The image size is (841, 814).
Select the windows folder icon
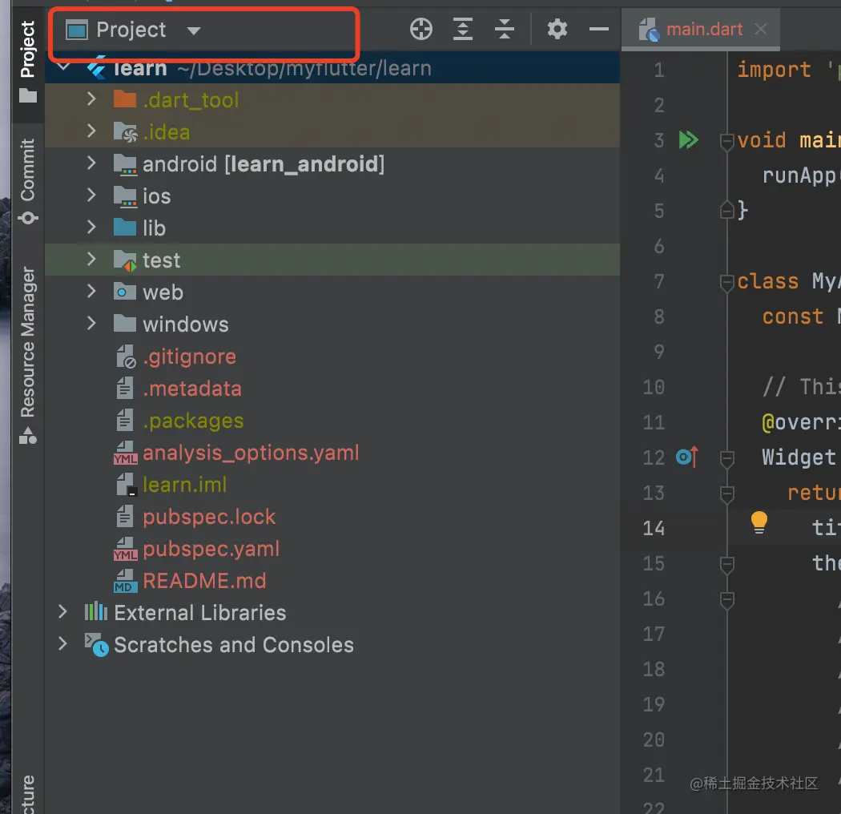pos(125,324)
